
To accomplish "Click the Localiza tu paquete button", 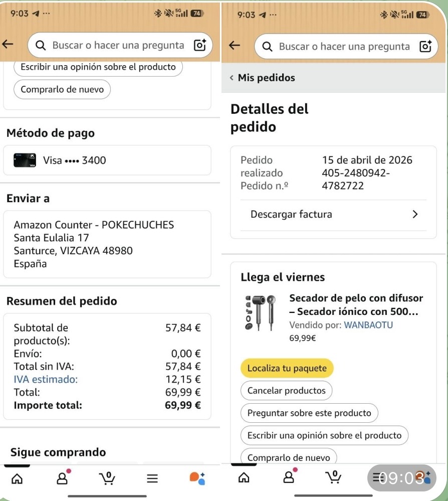I will [287, 368].
